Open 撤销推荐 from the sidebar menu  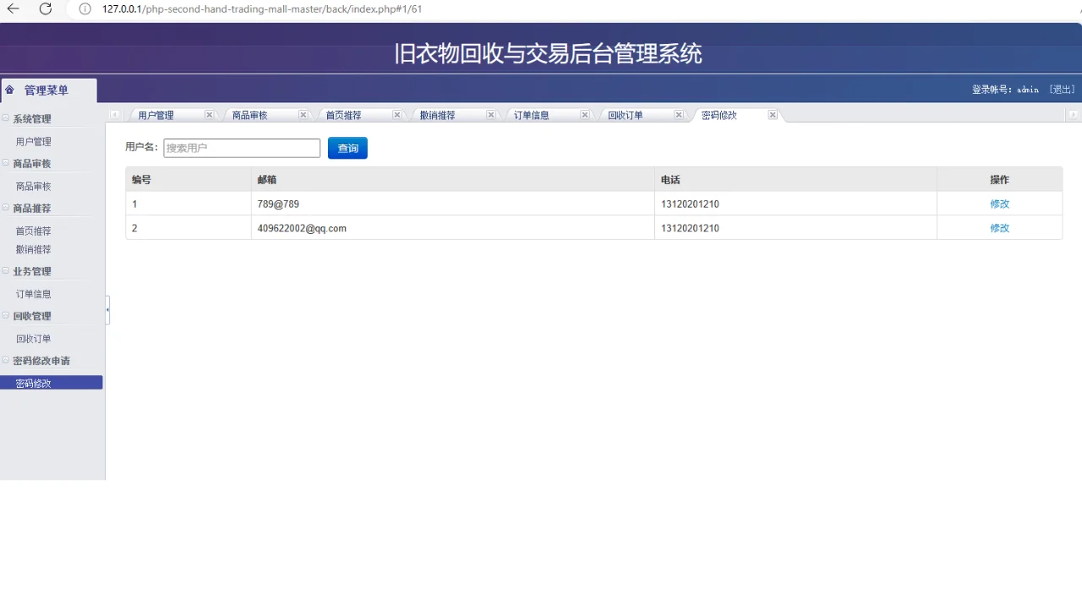coord(33,249)
